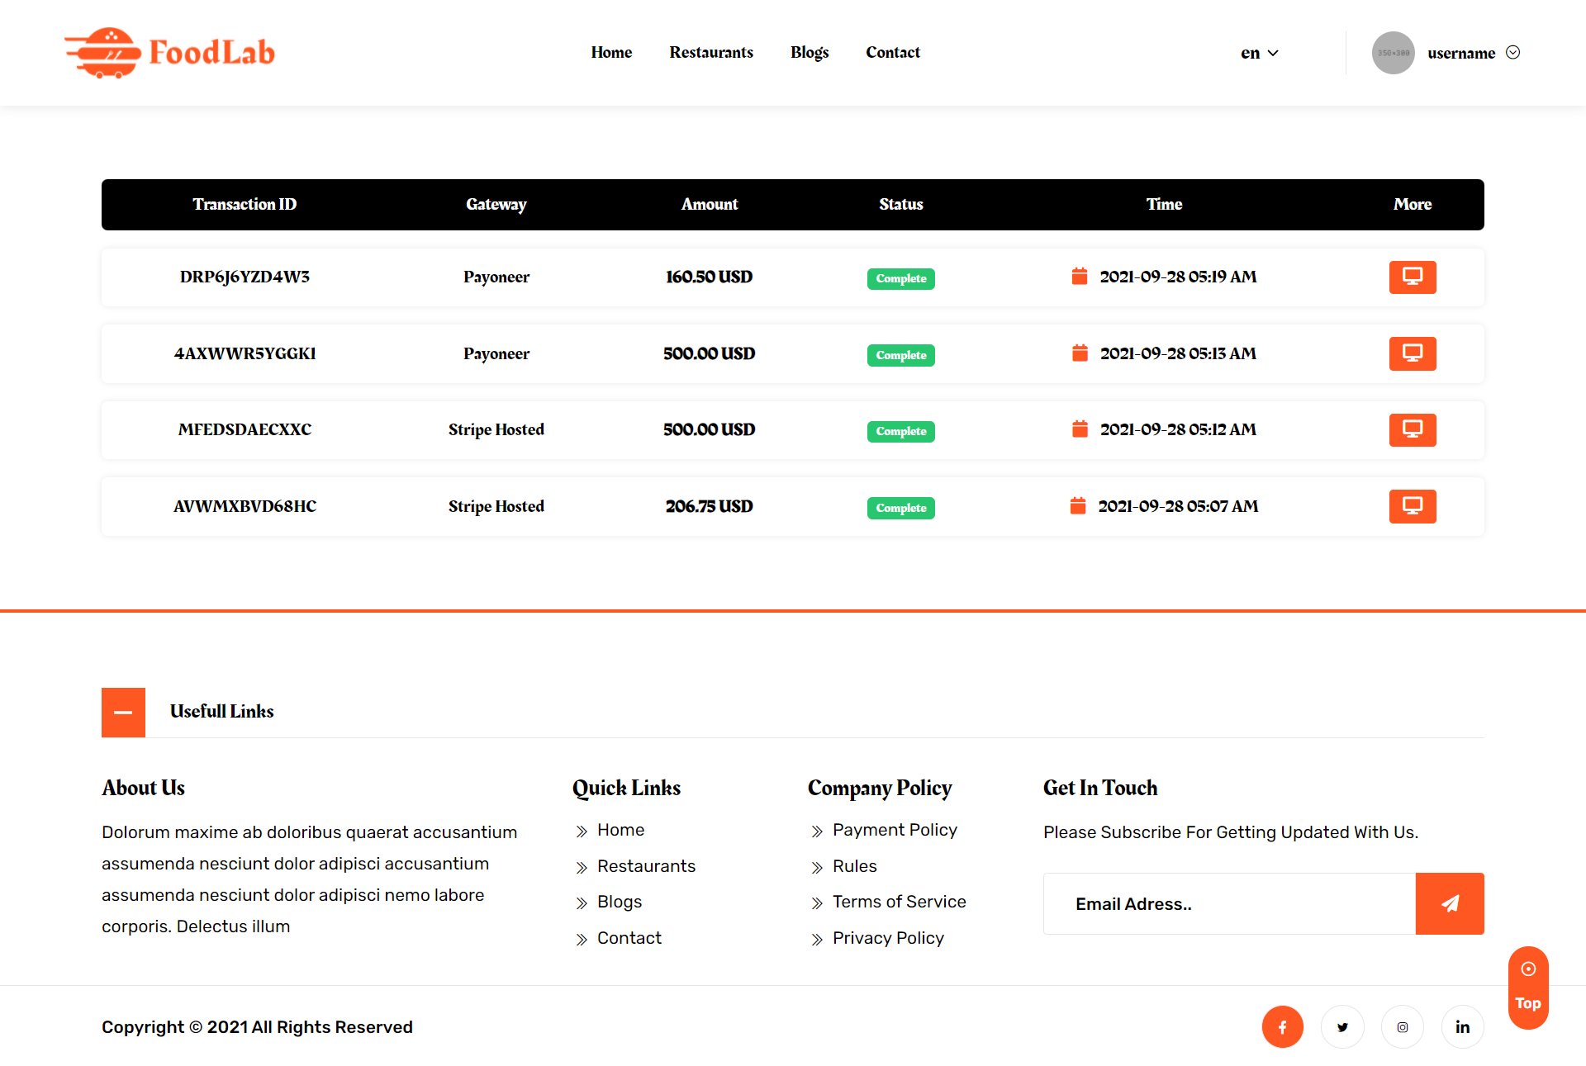Open monitor icon for transaction 4AXWWR5YGGKI
Screen dimensions: 1586x1066
click(x=1412, y=353)
